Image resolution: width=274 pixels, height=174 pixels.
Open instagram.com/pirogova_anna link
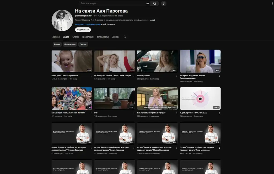tap(88, 24)
